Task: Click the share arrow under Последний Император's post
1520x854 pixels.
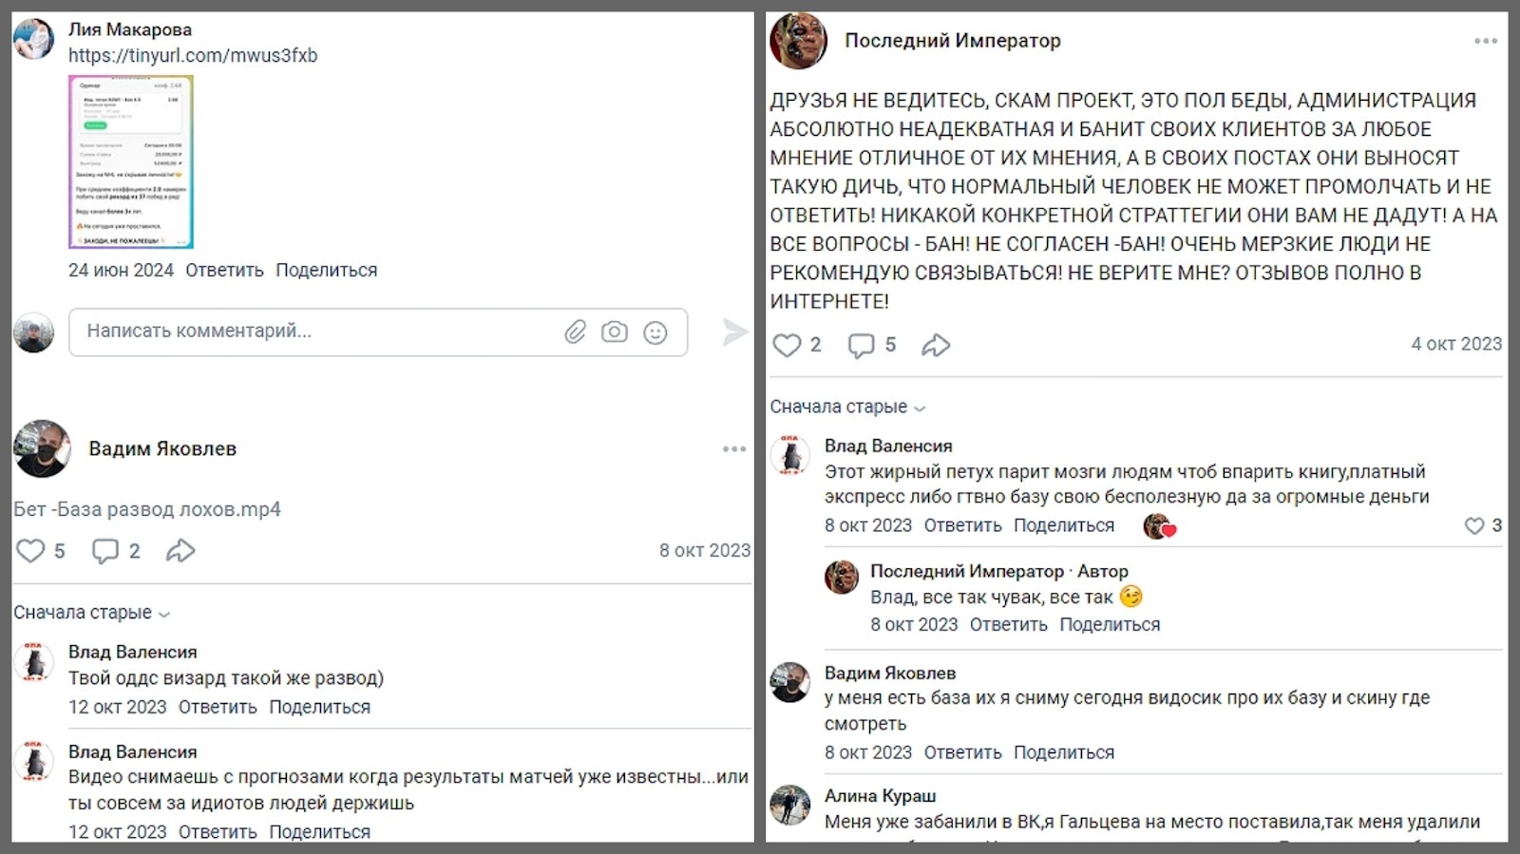Action: [x=935, y=345]
